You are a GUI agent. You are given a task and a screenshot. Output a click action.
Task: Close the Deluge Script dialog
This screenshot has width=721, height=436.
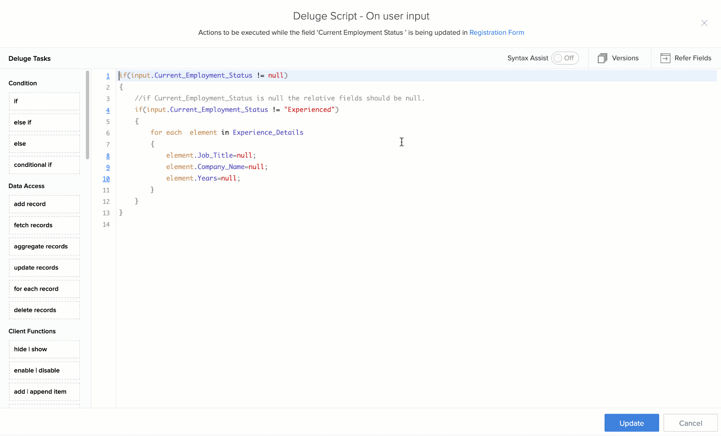(x=704, y=23)
